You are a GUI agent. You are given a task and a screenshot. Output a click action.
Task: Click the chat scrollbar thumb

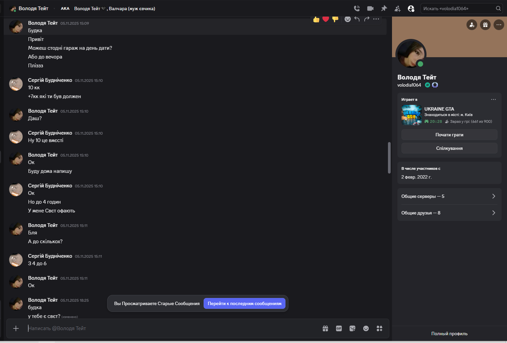[389, 158]
